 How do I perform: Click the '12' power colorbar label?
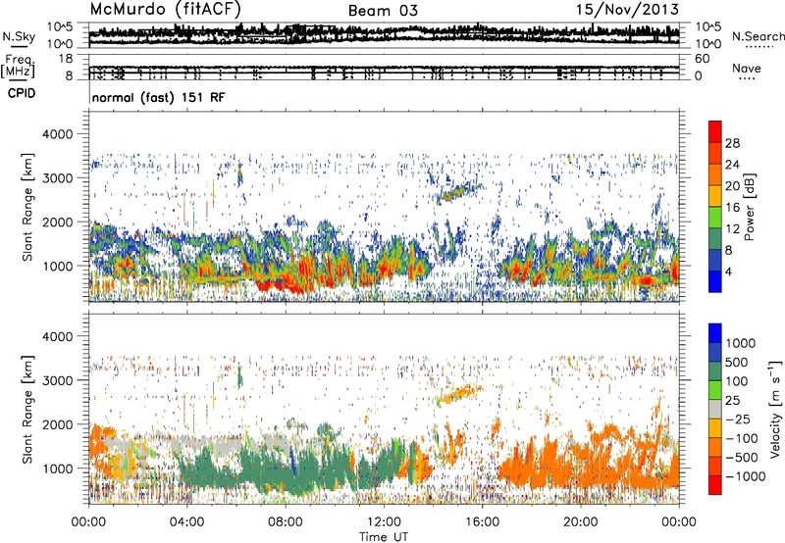pyautogui.click(x=732, y=229)
